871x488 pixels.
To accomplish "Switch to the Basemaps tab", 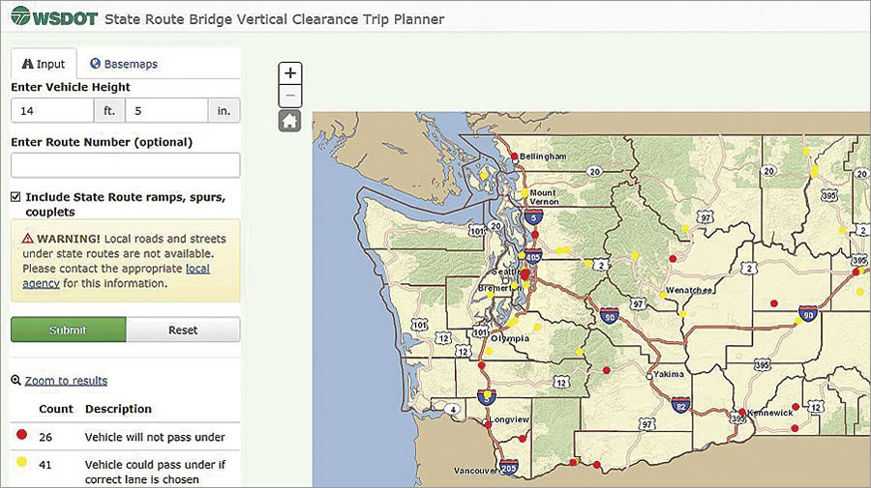I will (124, 64).
